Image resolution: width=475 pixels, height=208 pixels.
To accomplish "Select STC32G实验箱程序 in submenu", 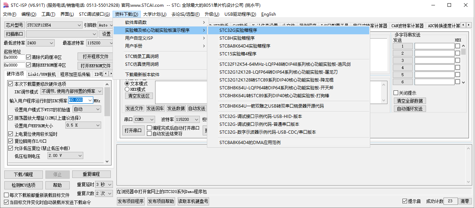I will tap(288, 30).
